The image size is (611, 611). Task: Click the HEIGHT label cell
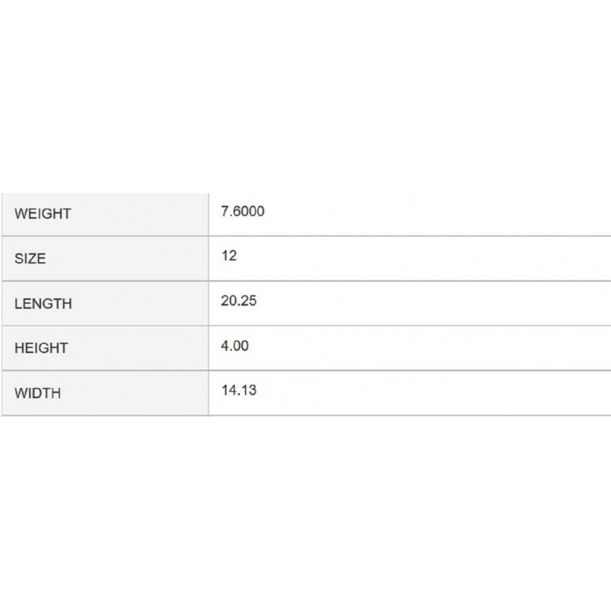pyautogui.click(x=105, y=348)
